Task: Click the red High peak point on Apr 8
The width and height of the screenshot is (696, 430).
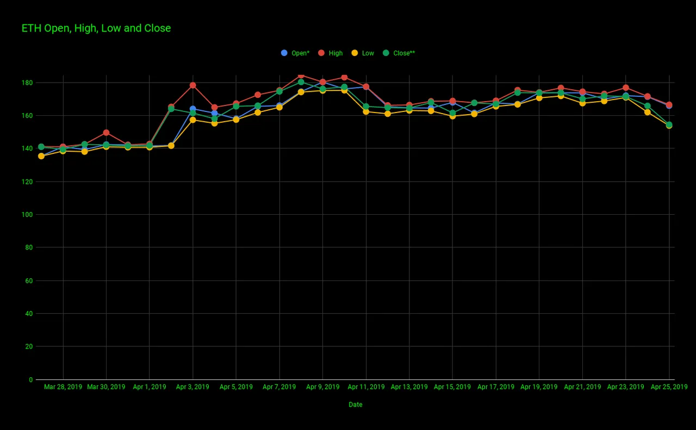Action: pos(301,76)
